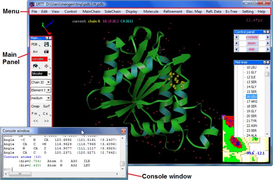
Task: Open the Chain ID combo box
Action: [41, 82]
